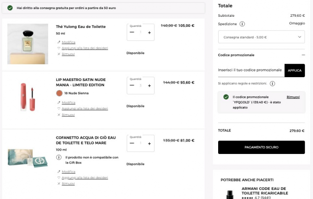Click Modifica for Thé Yulong Eau de Toilette
The width and height of the screenshot is (313, 199).
68,42
